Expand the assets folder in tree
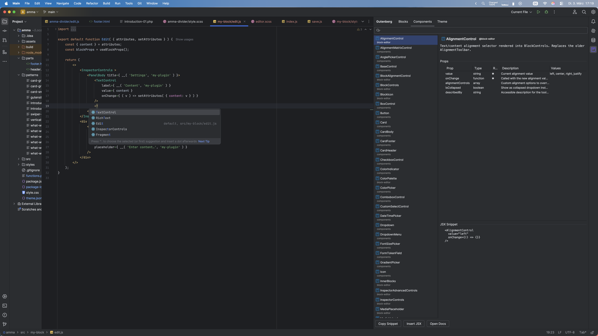598x336 pixels. pos(19,41)
